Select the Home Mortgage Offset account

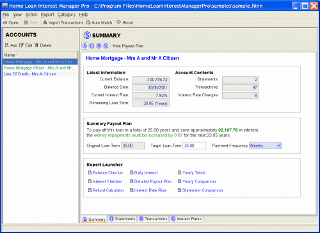click(x=40, y=68)
